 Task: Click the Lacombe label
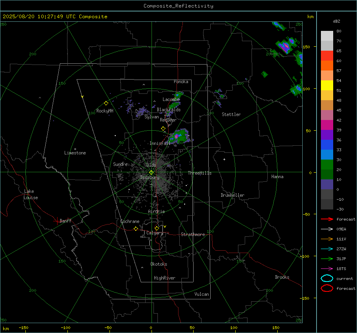[171, 99]
